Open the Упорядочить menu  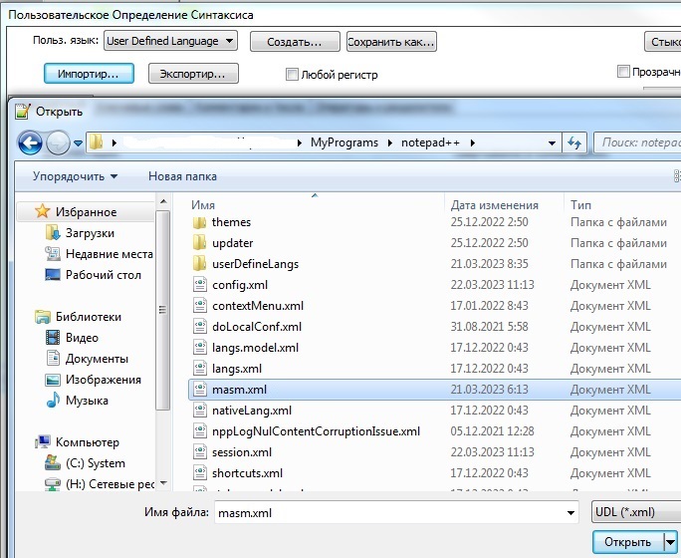(75, 176)
